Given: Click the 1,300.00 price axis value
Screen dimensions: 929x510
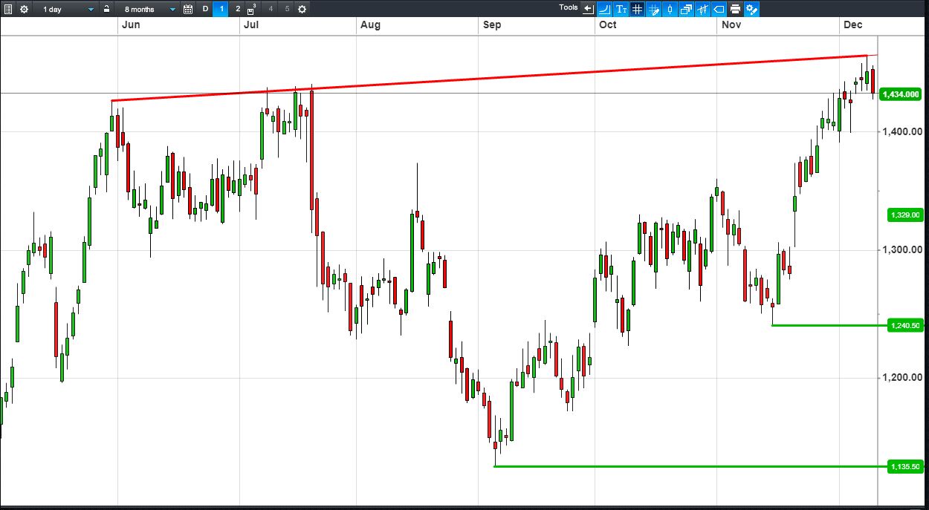Looking at the screenshot, I should point(903,249).
